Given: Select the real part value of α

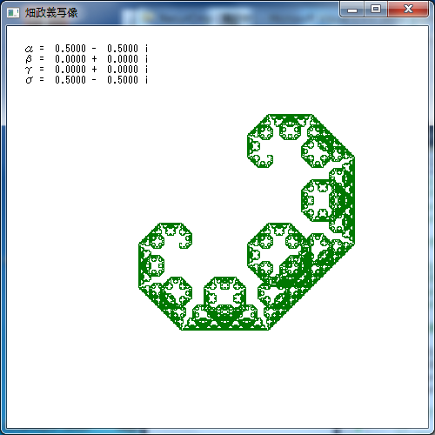Looking at the screenshot, I should tap(70, 49).
